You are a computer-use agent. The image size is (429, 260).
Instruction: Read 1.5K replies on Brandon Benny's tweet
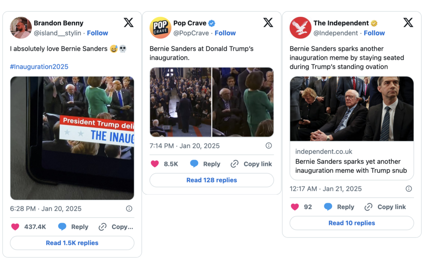tap(72, 243)
